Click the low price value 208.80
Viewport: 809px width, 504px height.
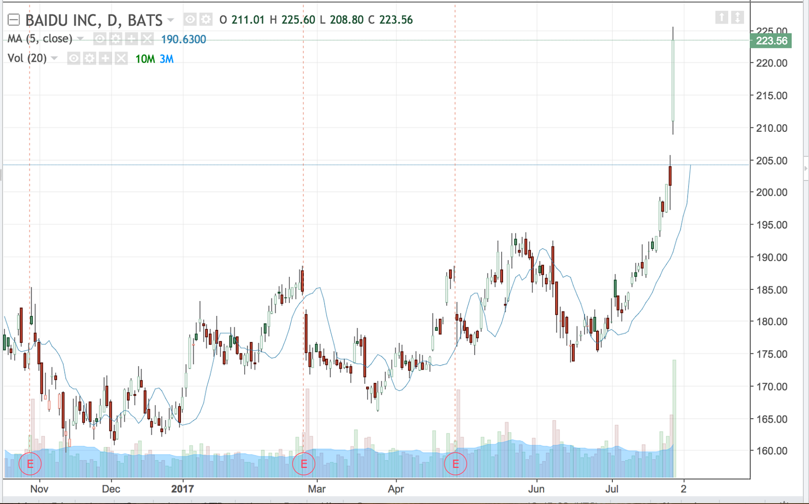347,20
